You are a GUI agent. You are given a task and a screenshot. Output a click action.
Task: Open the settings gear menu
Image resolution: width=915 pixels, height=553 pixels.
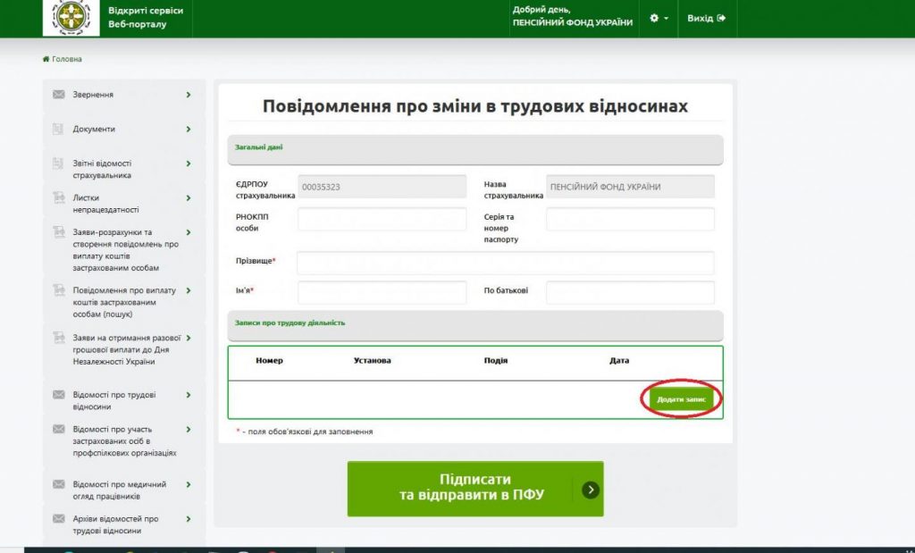click(659, 18)
